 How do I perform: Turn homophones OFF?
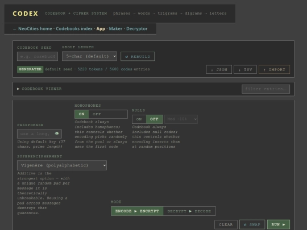click(x=97, y=114)
